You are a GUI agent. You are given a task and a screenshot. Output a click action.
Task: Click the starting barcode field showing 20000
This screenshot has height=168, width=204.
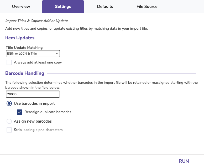click(x=33, y=94)
